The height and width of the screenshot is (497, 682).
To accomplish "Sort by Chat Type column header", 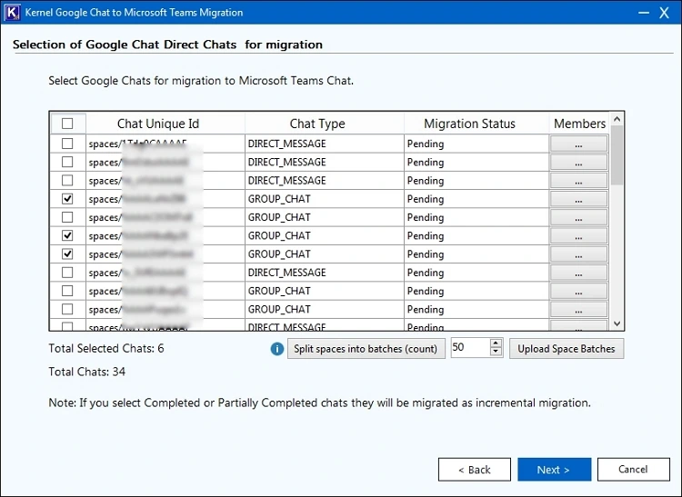I will point(325,124).
